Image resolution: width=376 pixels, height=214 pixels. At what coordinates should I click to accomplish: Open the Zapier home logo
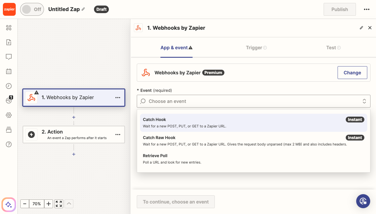tap(9, 9)
